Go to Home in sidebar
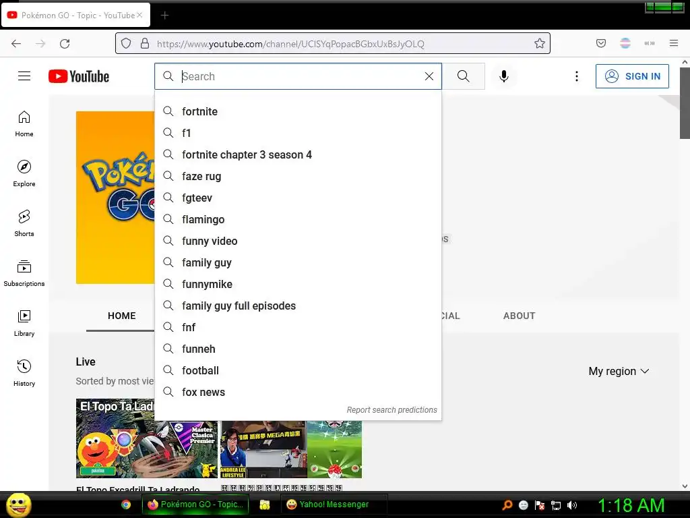The image size is (690, 518). click(24, 124)
